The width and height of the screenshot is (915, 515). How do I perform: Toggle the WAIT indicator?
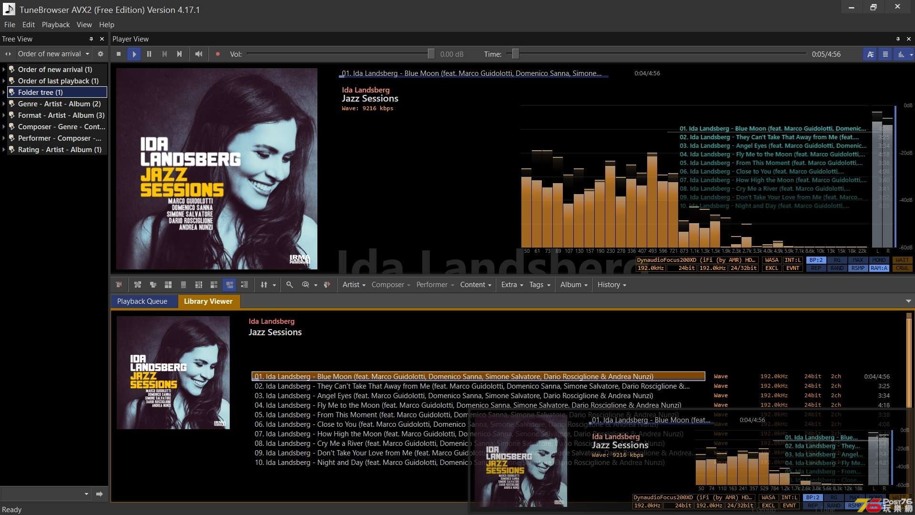[902, 260]
